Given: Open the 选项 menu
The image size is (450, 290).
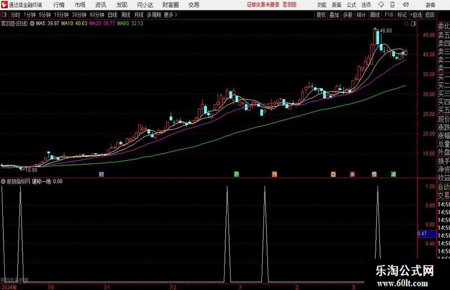Looking at the screenshot, I should (x=366, y=5).
